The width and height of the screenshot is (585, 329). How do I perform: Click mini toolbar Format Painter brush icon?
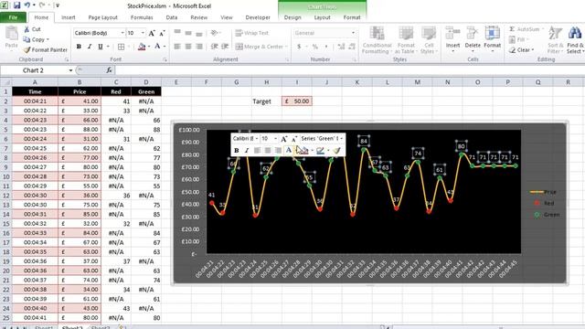pyautogui.click(x=337, y=150)
